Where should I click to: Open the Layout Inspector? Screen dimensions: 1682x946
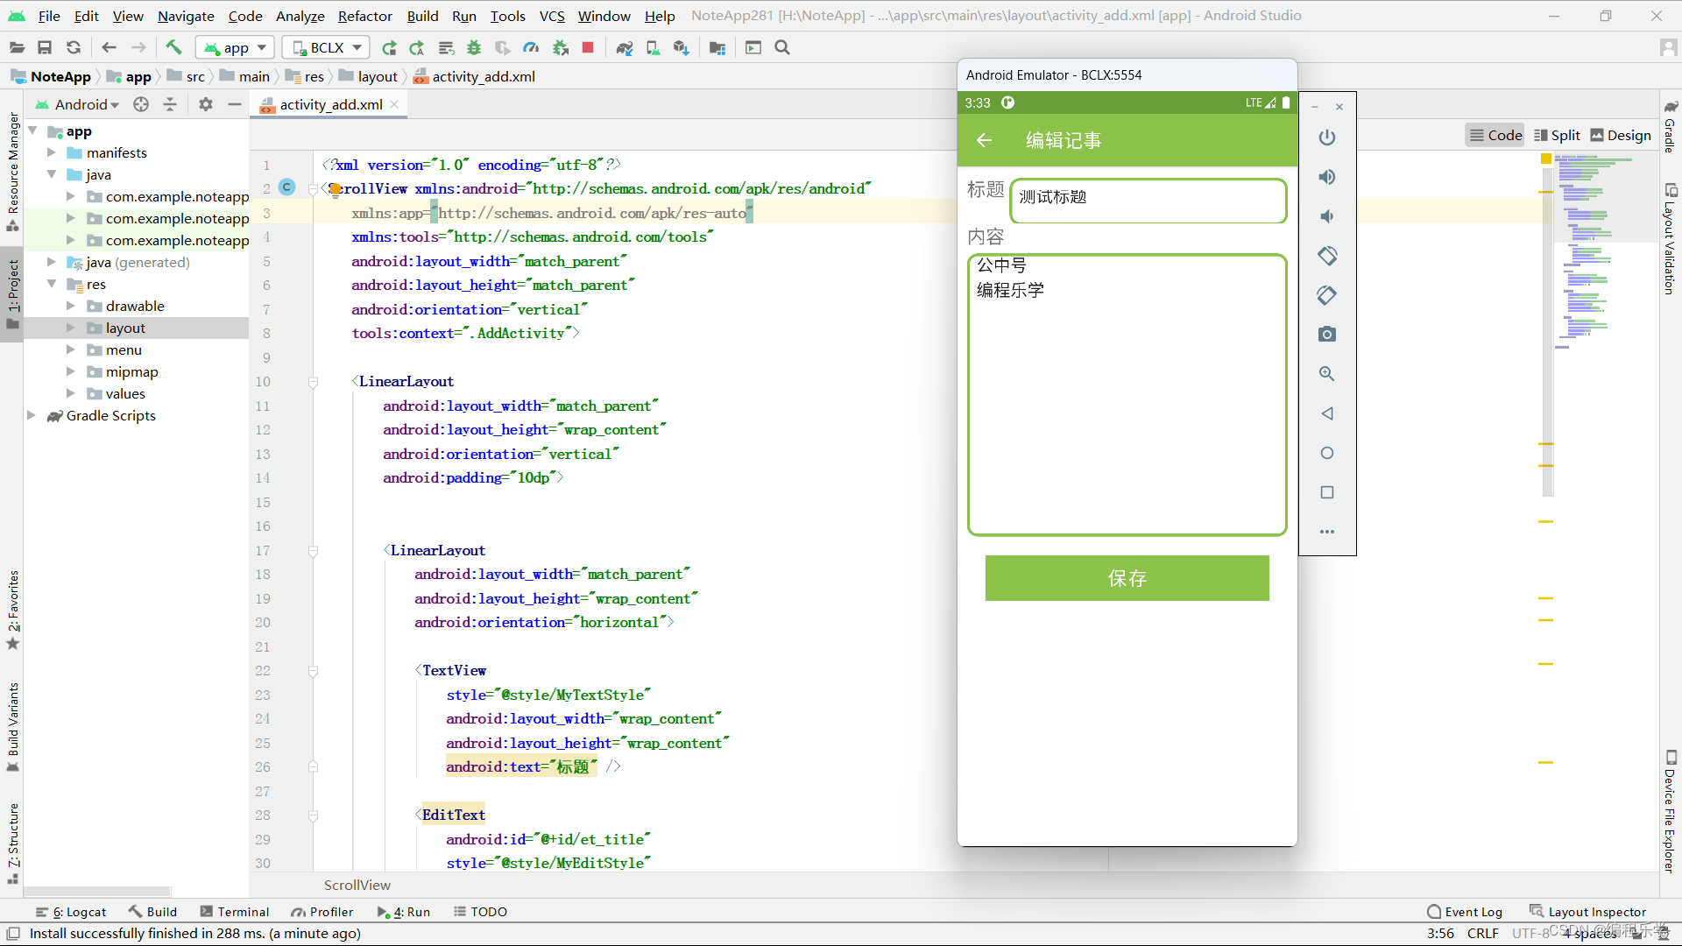coord(1587,912)
